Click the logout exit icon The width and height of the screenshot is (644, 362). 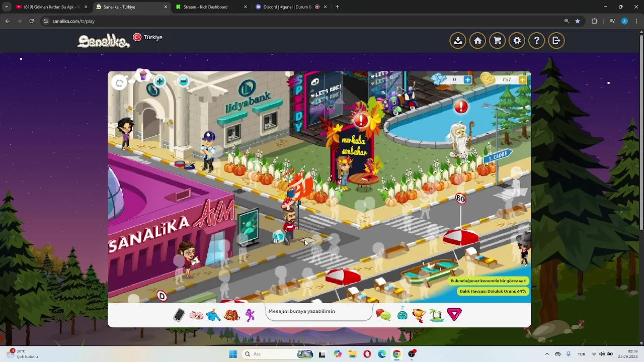[x=556, y=41]
